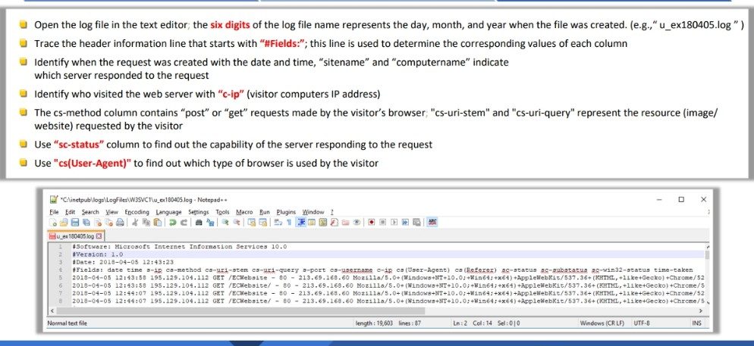The width and height of the screenshot is (754, 346).
Task: Toggle synchronized vertical scrolling icon
Action: 252,222
